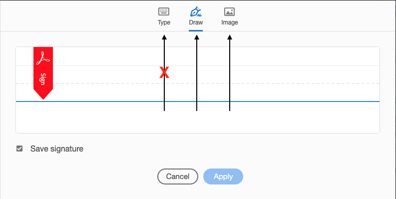Image resolution: width=396 pixels, height=199 pixels.
Task: Select the Draw tab label
Action: (x=196, y=22)
